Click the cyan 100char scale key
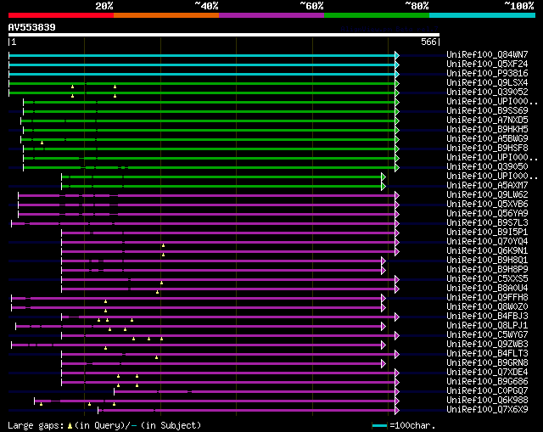Screen dimensions: 543x432 pos(379,425)
